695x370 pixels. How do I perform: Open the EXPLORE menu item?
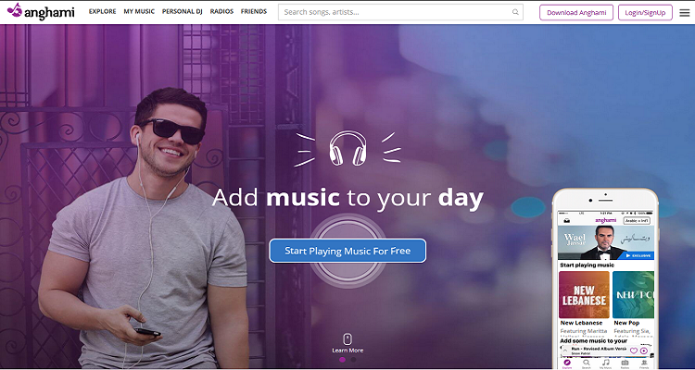click(x=102, y=11)
